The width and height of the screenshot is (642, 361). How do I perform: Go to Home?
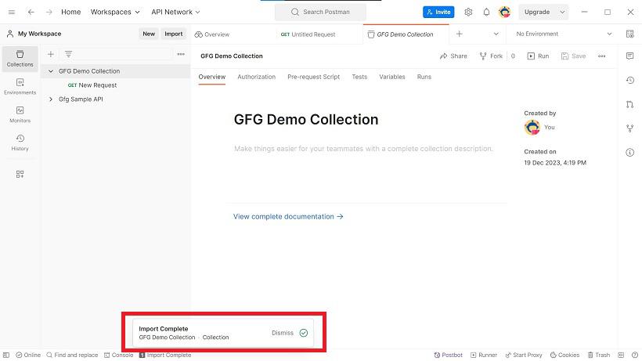(x=70, y=12)
